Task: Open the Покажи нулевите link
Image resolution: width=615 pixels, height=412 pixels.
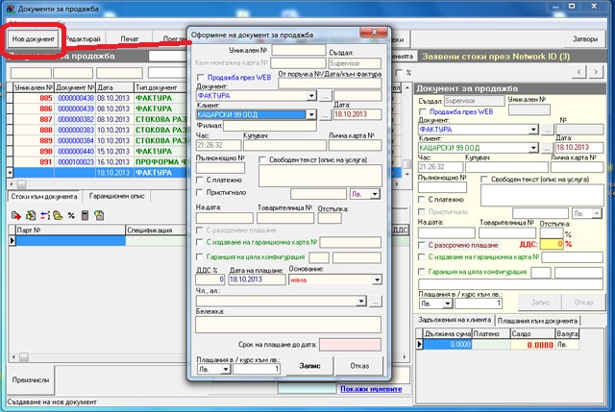Action: [371, 389]
